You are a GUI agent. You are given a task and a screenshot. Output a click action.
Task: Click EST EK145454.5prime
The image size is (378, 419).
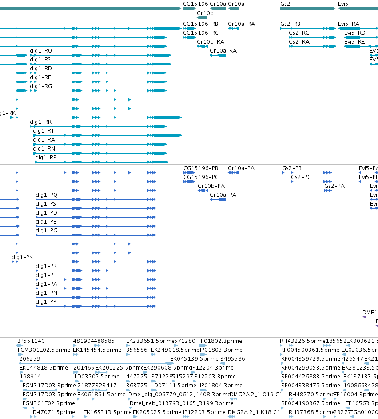tap(97, 350)
